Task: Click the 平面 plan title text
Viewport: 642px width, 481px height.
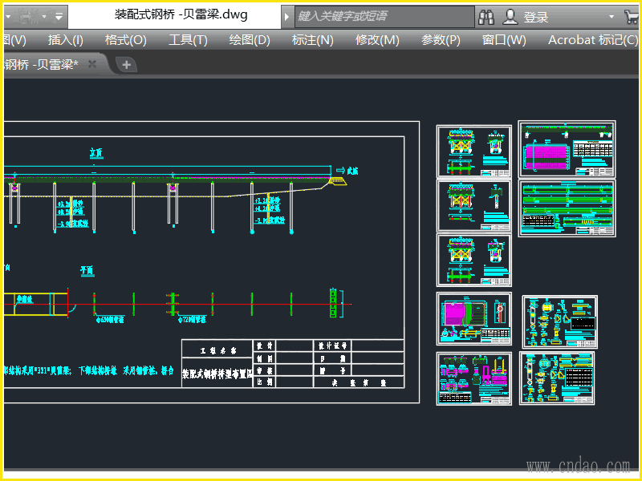Action: tap(87, 270)
